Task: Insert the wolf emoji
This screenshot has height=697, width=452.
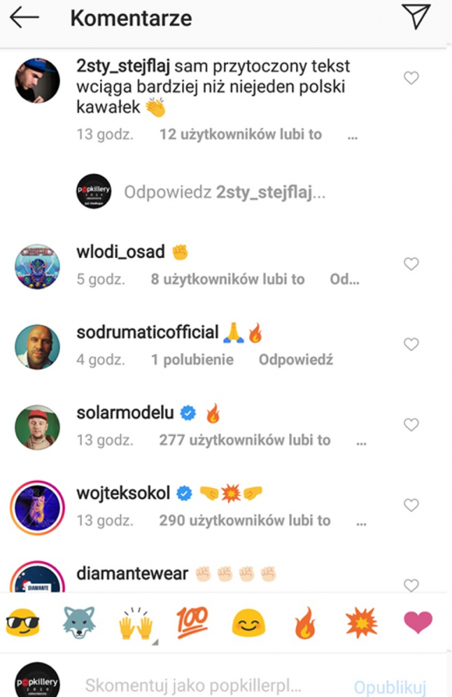Action: tap(79, 622)
